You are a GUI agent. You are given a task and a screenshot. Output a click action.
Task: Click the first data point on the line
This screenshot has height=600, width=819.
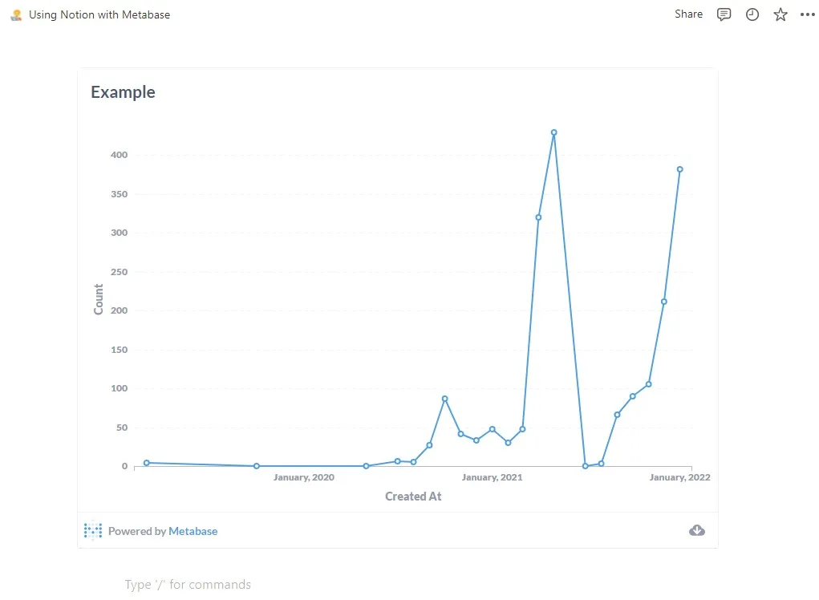point(146,463)
